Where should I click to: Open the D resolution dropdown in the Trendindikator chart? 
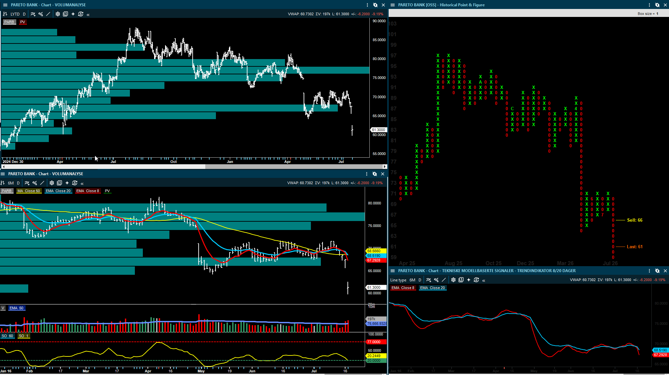click(420, 280)
